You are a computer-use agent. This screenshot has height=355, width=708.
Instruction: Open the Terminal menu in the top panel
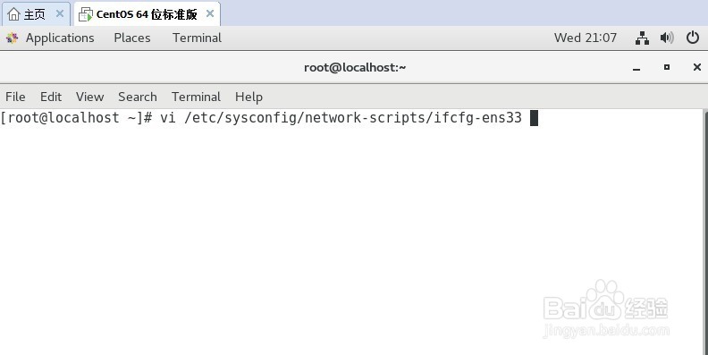click(197, 38)
